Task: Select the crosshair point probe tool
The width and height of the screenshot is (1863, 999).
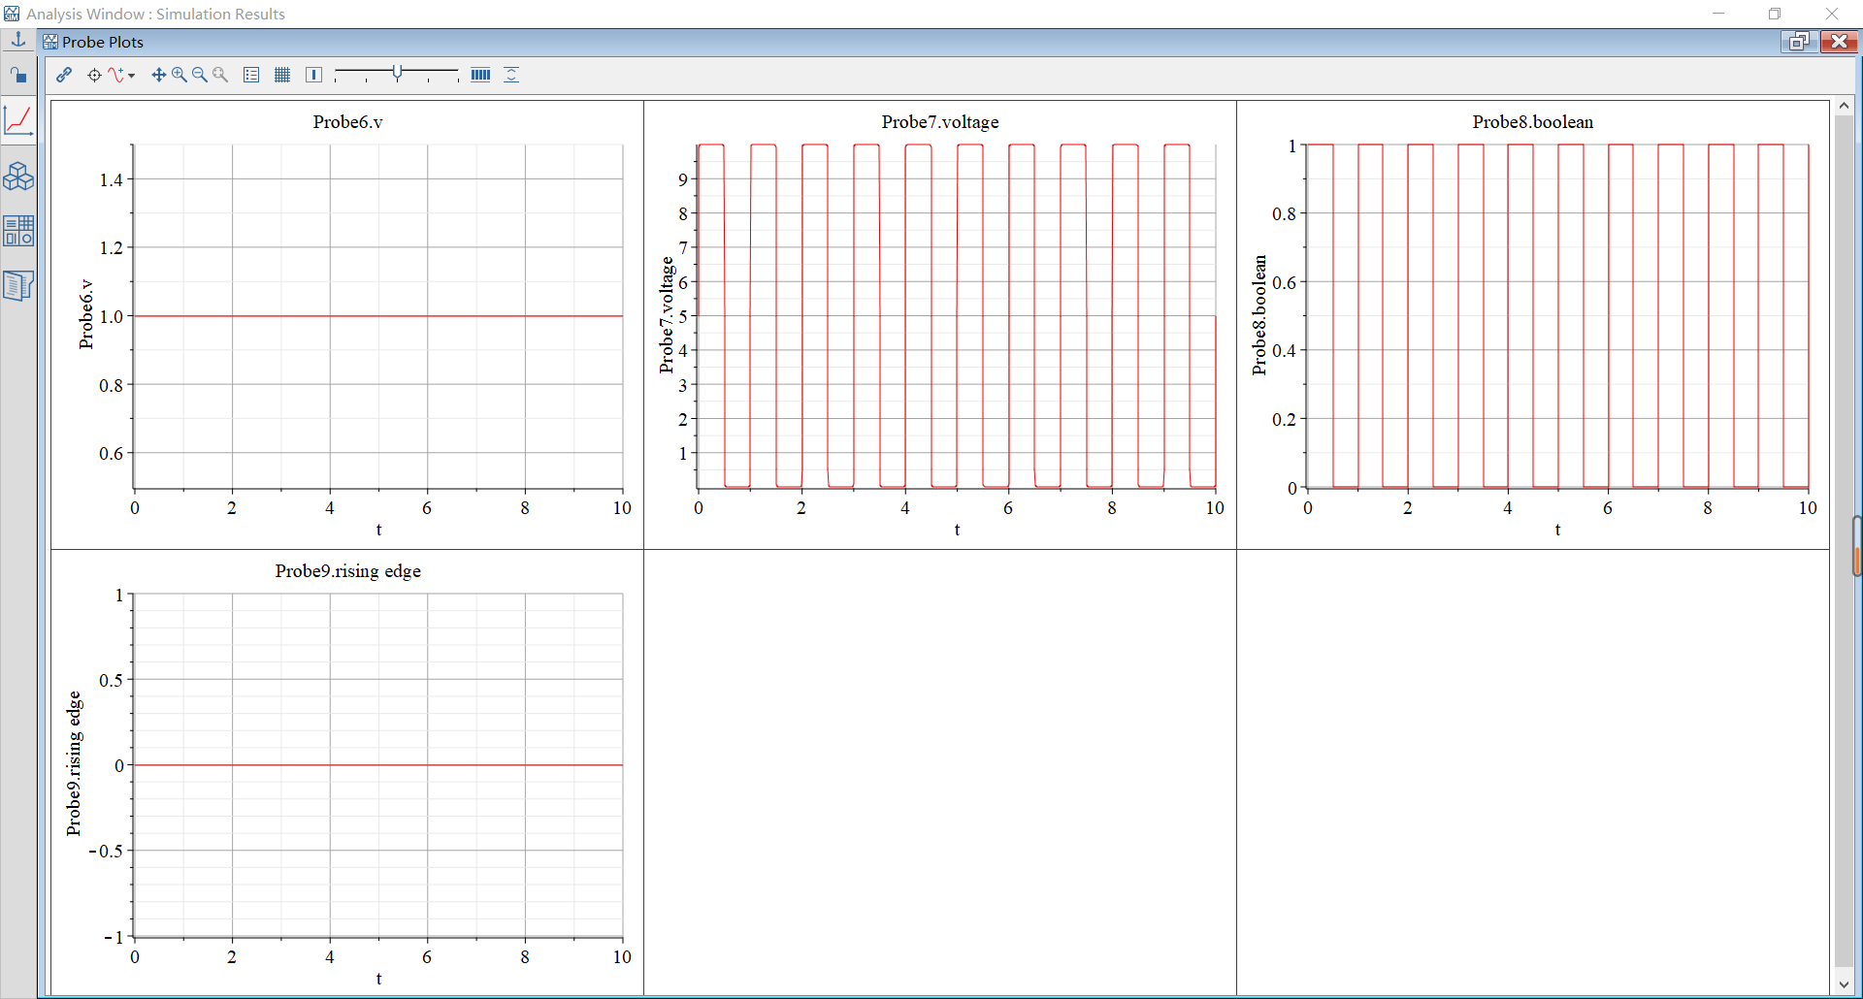Action: click(94, 75)
